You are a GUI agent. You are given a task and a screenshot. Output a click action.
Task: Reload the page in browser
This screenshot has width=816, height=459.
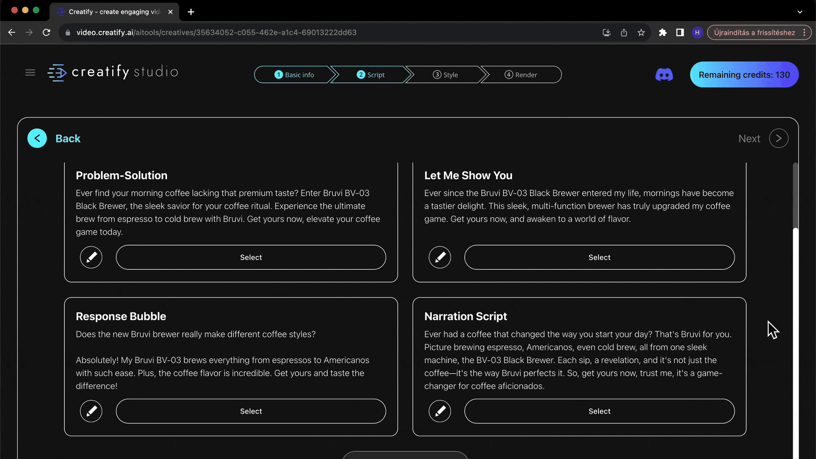(x=47, y=33)
